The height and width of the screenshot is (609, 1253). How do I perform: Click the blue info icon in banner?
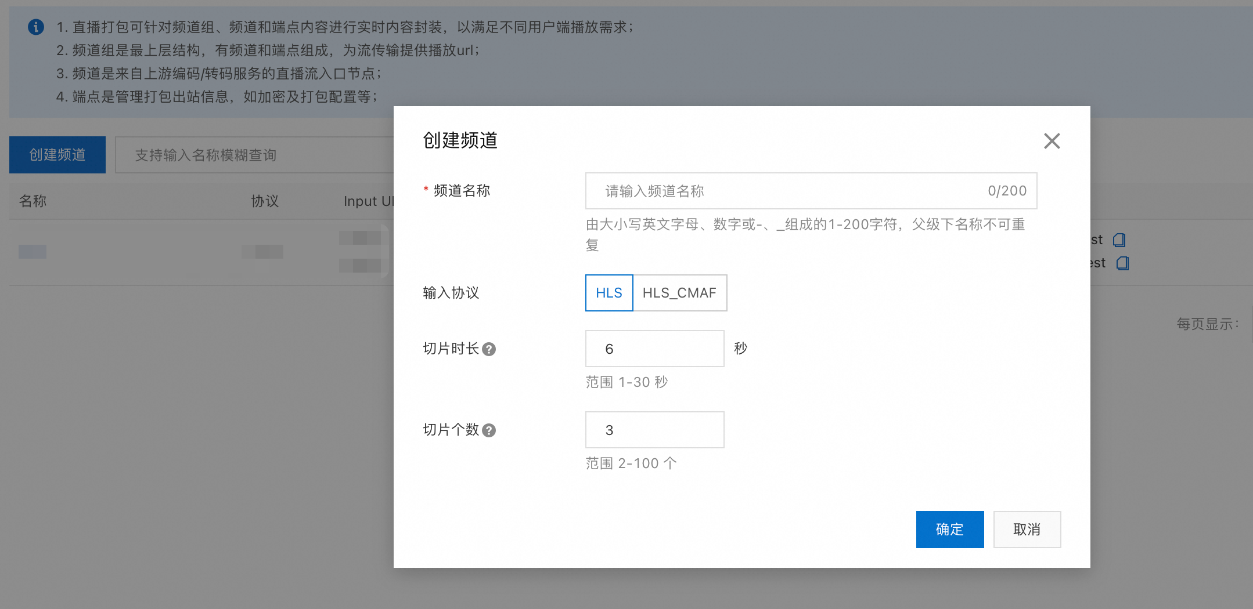pos(36,27)
